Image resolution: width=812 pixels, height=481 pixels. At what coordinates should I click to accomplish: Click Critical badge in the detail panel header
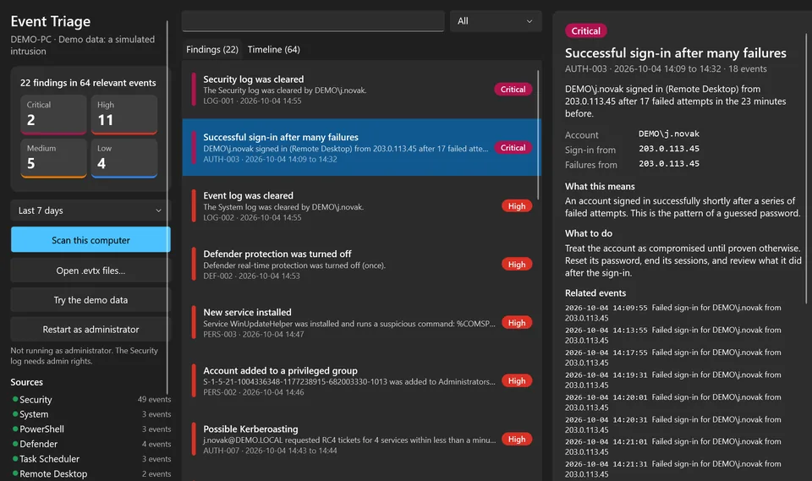click(x=585, y=31)
